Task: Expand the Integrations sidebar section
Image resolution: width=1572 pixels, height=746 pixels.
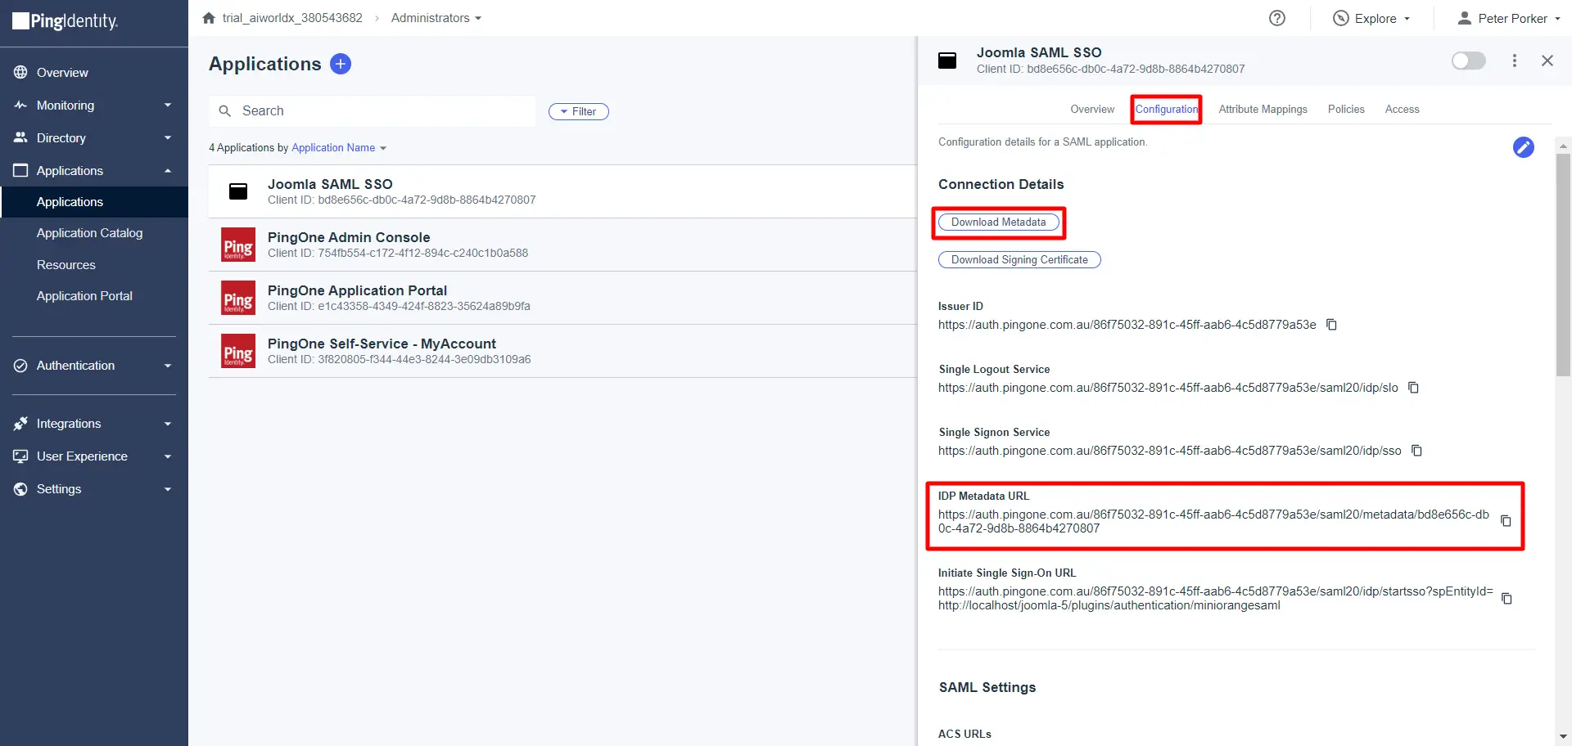Action: 168,424
